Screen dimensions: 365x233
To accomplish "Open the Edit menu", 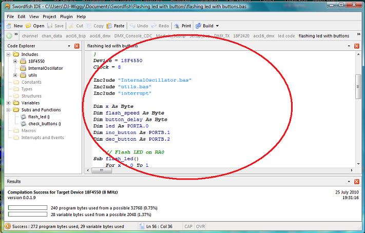I will 22,16.
